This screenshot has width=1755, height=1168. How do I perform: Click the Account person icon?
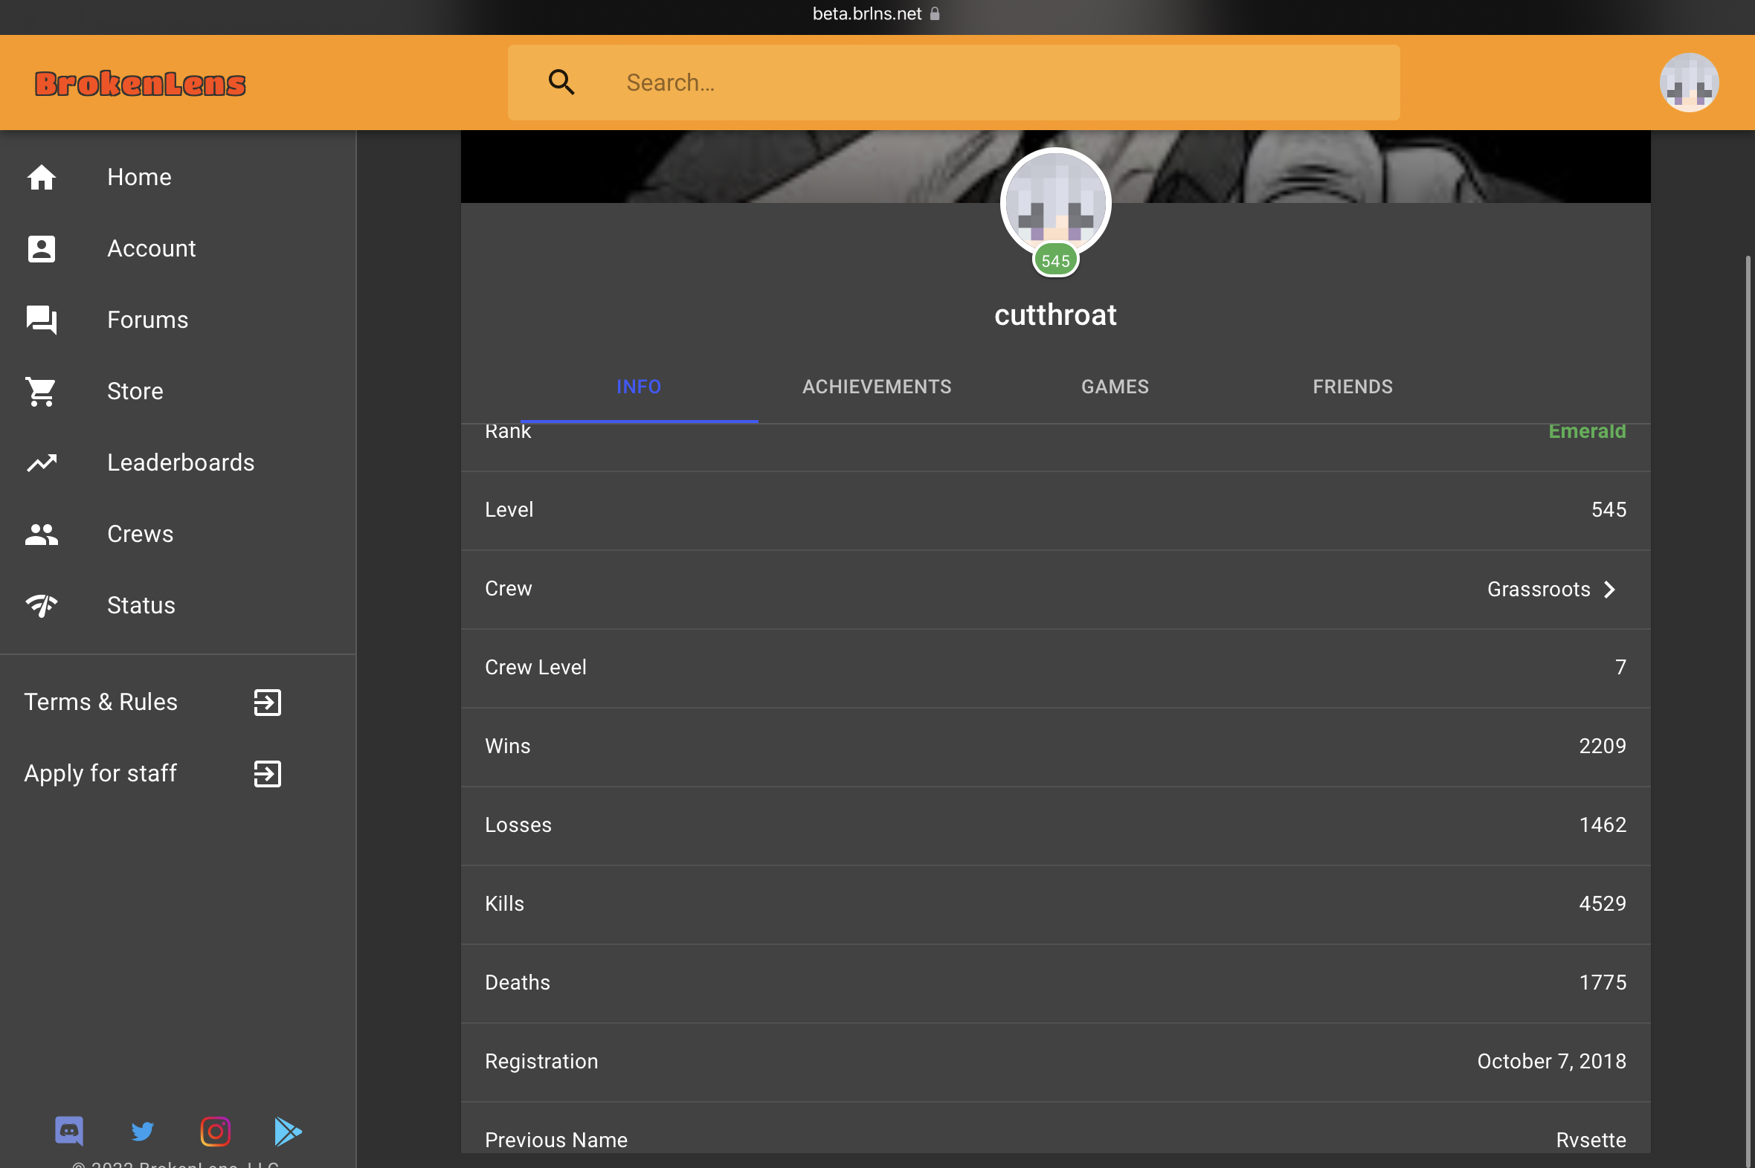42,249
